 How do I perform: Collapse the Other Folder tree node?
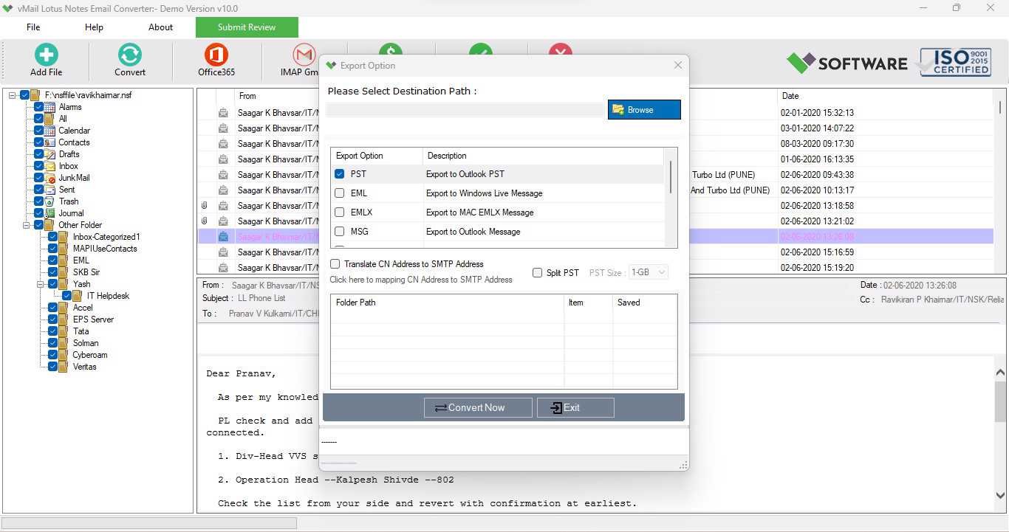point(26,225)
